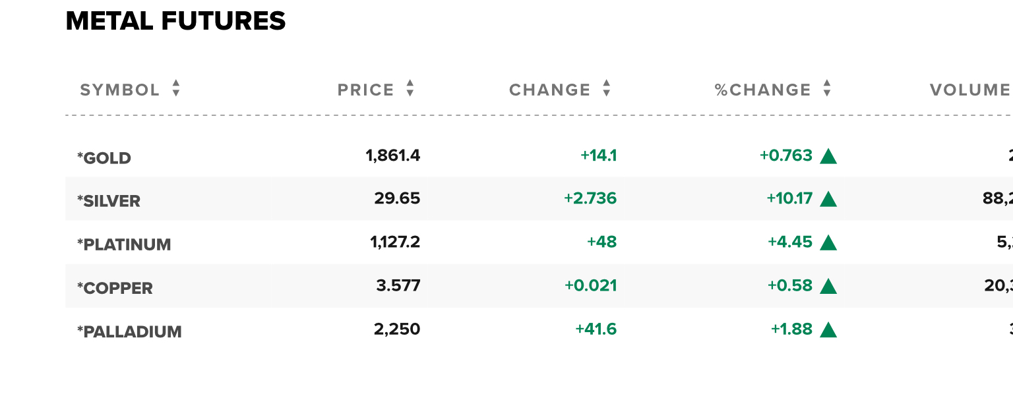Click the green up triangle for Copper

828,286
